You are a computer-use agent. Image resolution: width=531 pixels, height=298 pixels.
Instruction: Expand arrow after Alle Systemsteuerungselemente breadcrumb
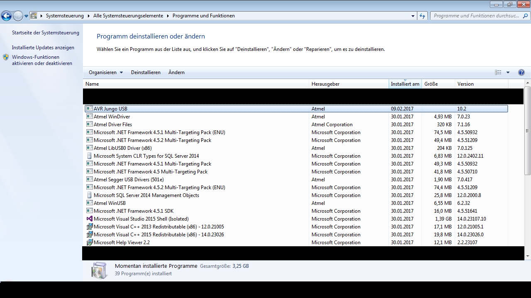tap(168, 16)
